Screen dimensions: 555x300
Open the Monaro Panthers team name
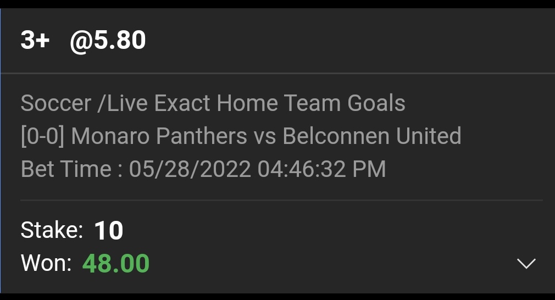(x=159, y=136)
